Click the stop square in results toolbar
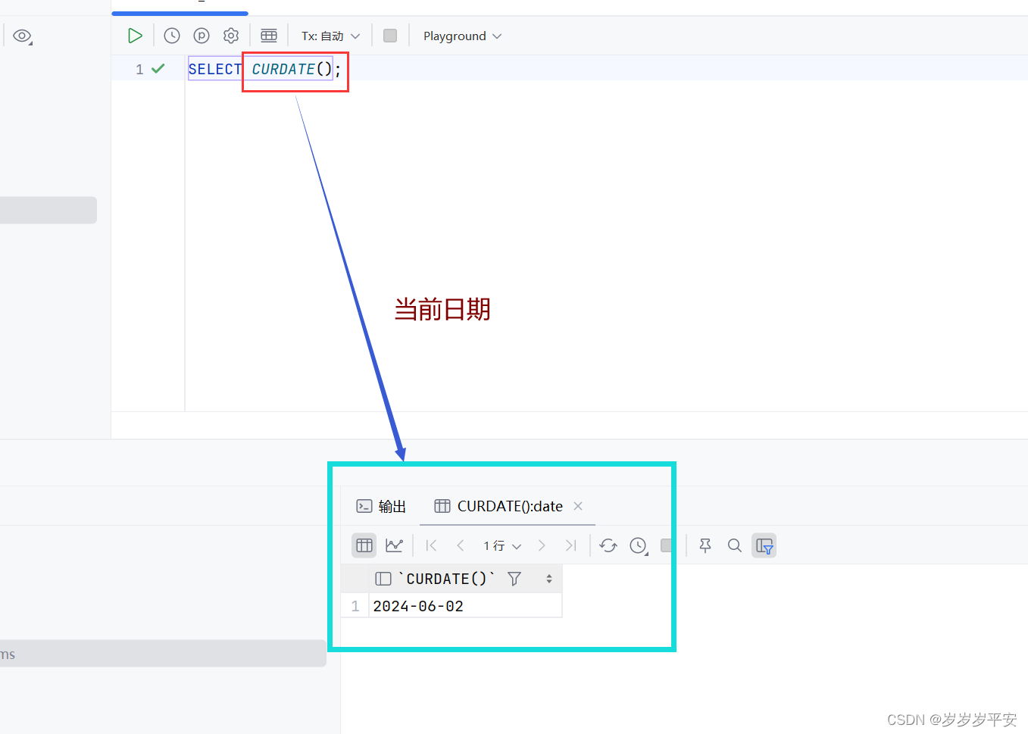The width and height of the screenshot is (1028, 734). pos(667,545)
